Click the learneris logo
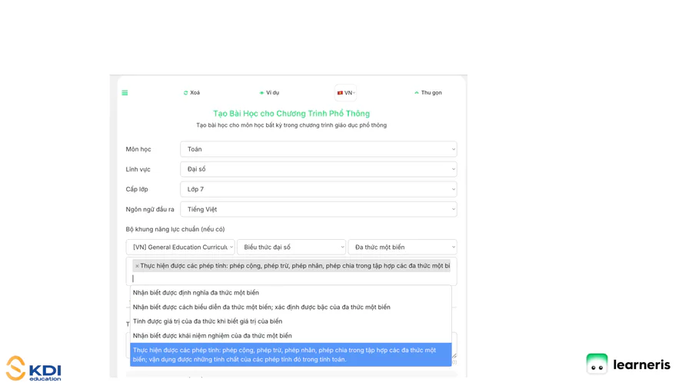 (x=628, y=364)
